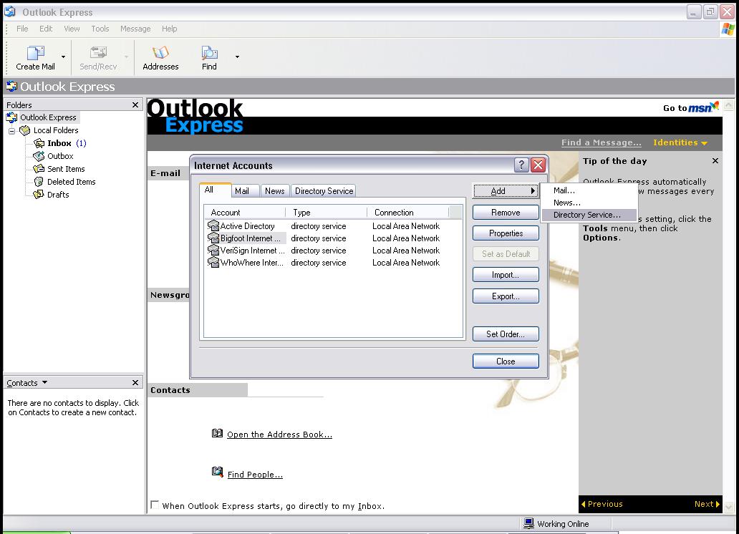Open the Find dropdown arrow
The width and height of the screenshot is (739, 534).
(x=237, y=57)
